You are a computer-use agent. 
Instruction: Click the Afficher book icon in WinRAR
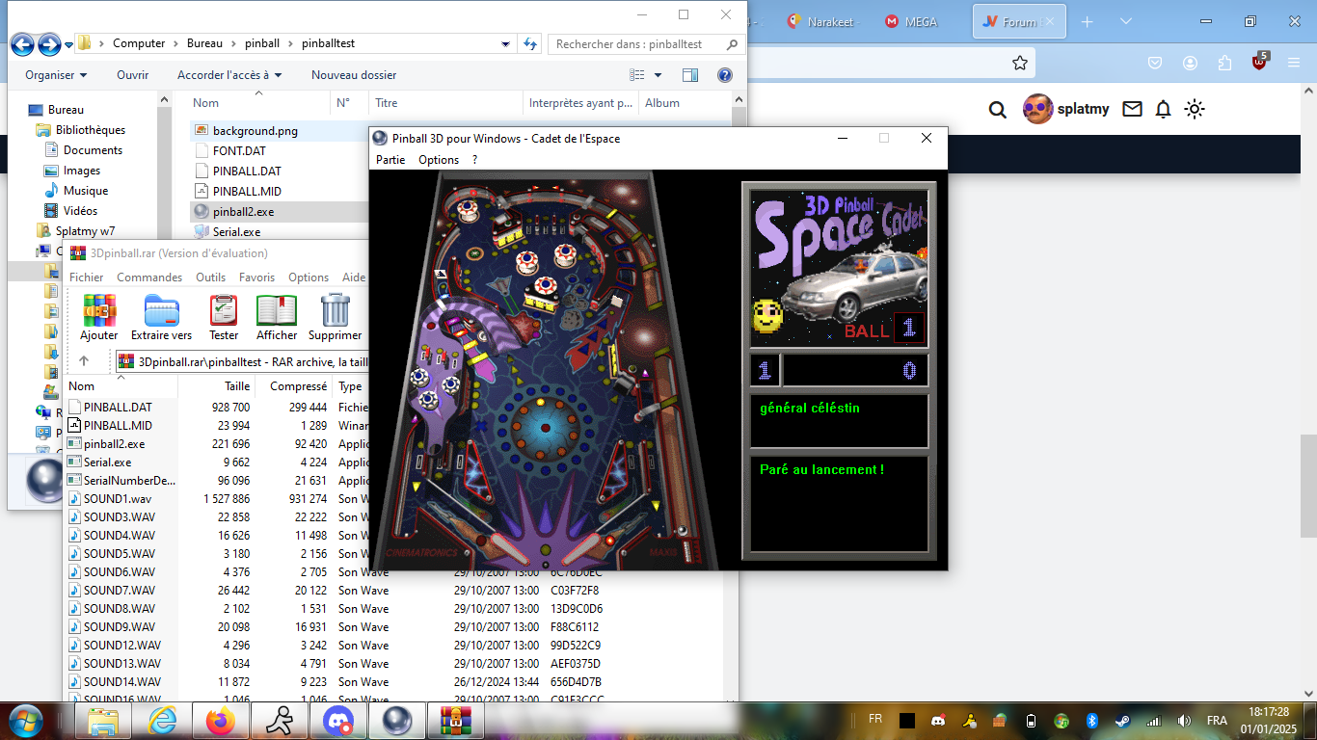coord(277,317)
